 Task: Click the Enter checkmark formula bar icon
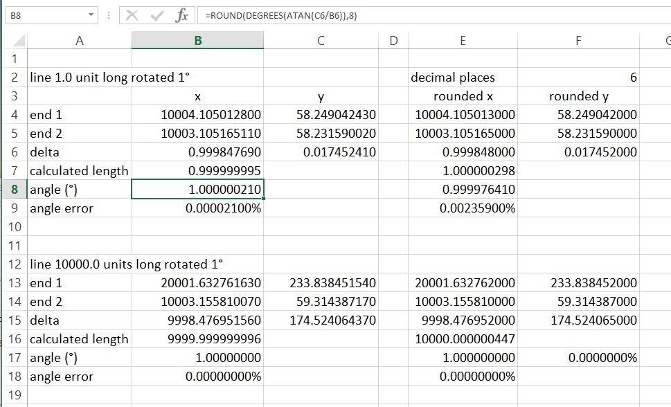[157, 16]
